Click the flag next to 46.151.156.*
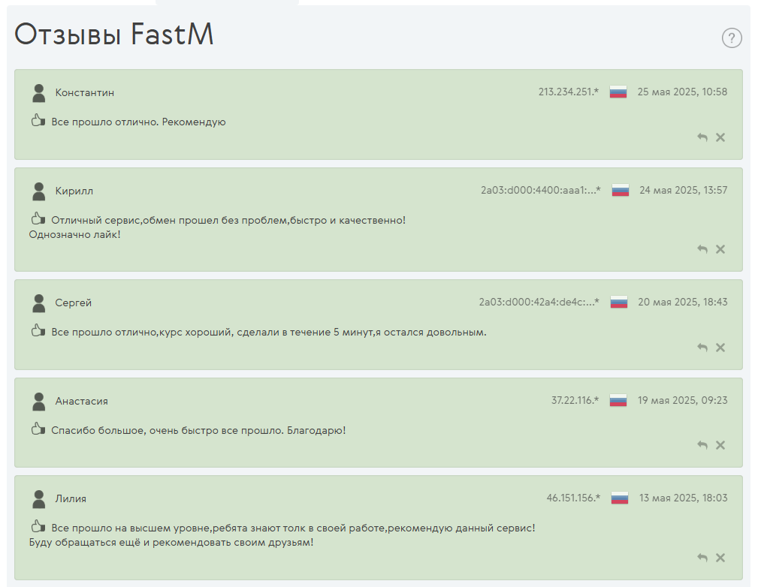Screen dimensions: 758x587 pos(619,498)
